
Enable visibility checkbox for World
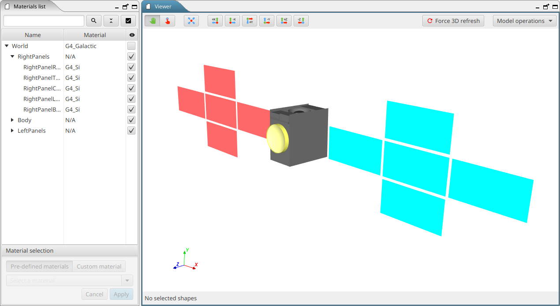(x=131, y=46)
